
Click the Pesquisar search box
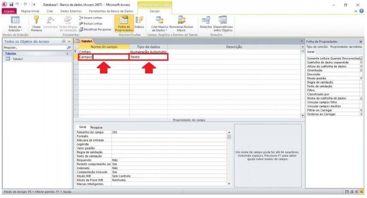click(x=34, y=47)
